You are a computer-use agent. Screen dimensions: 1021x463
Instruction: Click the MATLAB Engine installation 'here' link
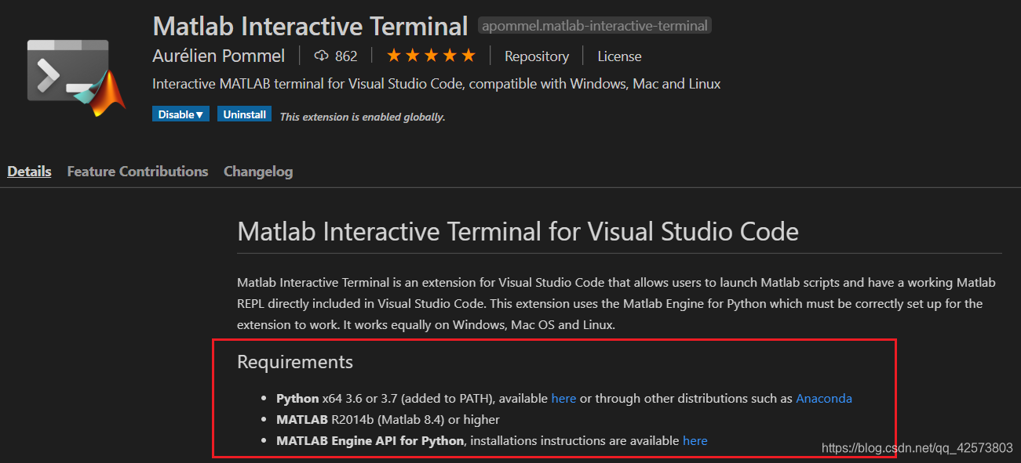click(x=695, y=440)
